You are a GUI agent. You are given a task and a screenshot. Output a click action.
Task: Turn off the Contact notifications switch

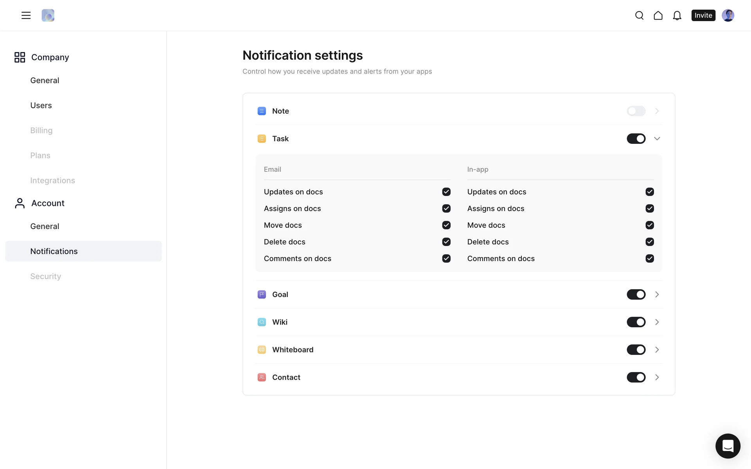pyautogui.click(x=636, y=377)
